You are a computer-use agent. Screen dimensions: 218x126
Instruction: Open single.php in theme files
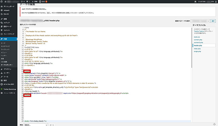point(197,51)
